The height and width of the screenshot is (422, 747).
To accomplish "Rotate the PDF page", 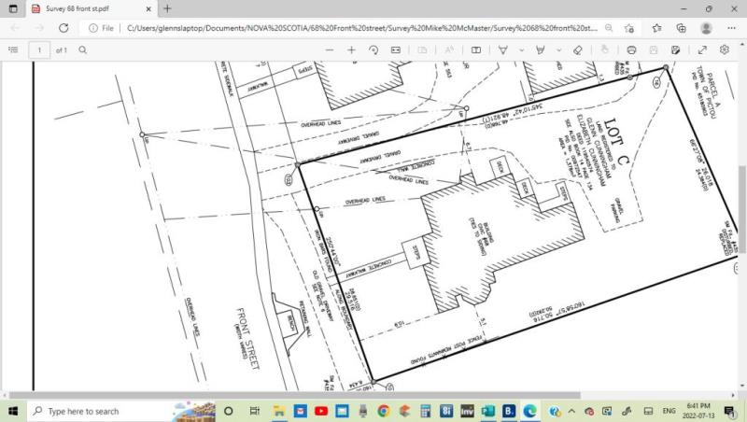I will click(x=373, y=49).
